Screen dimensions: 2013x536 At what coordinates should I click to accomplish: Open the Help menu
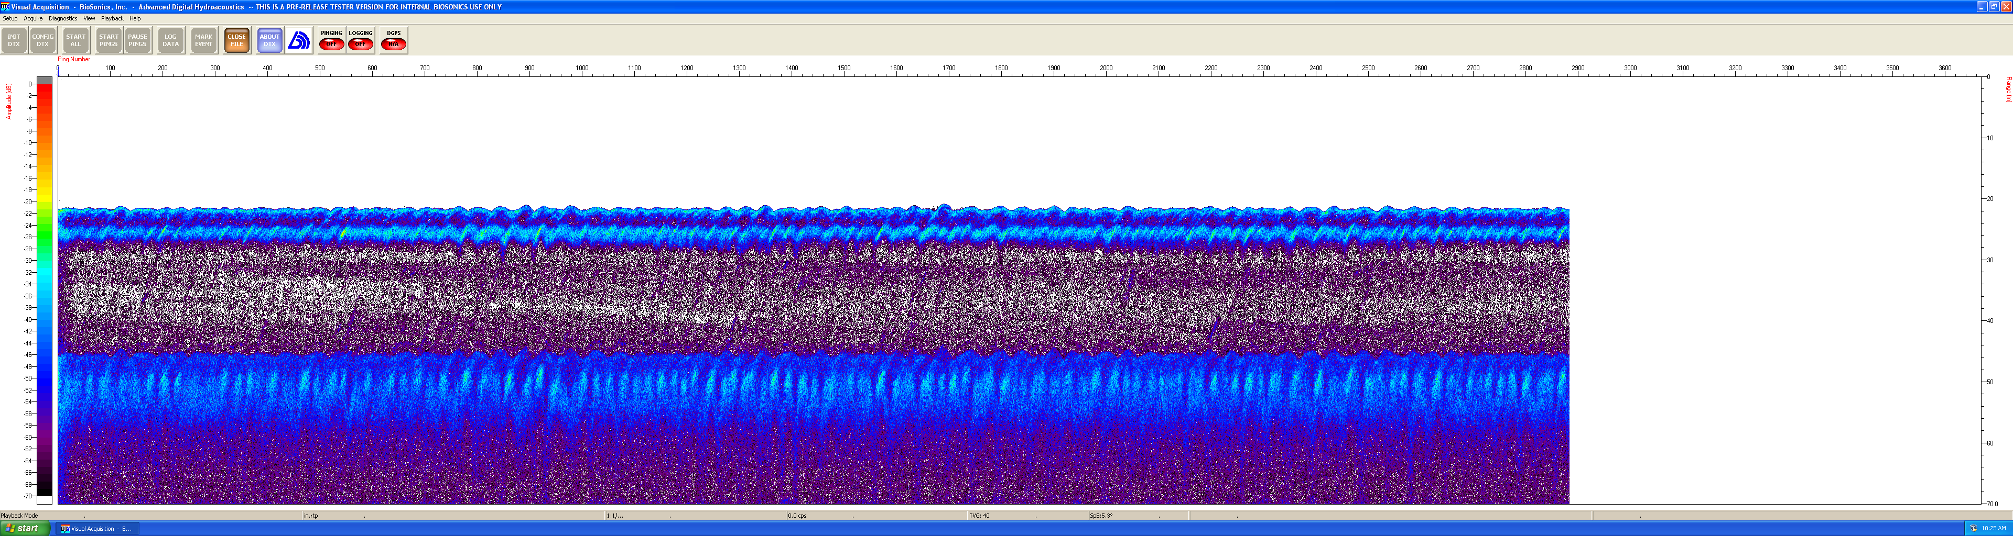[135, 19]
